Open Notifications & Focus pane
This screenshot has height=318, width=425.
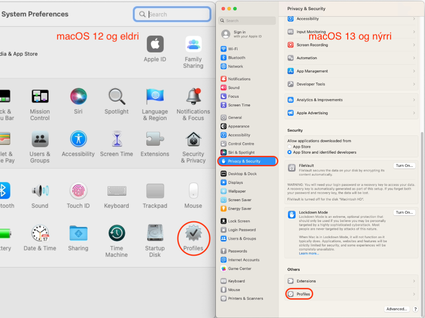pyautogui.click(x=193, y=104)
